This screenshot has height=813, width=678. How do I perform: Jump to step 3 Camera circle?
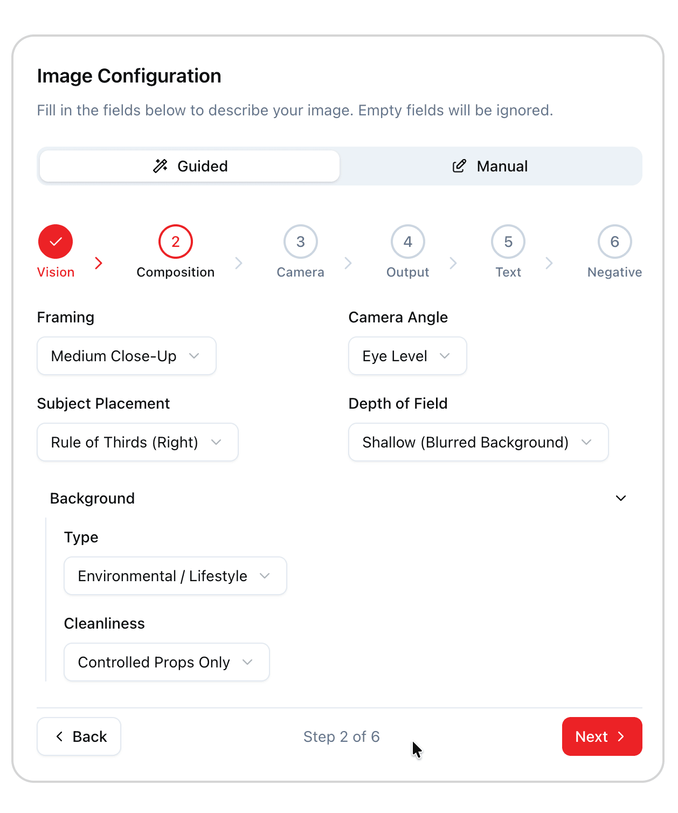[300, 242]
